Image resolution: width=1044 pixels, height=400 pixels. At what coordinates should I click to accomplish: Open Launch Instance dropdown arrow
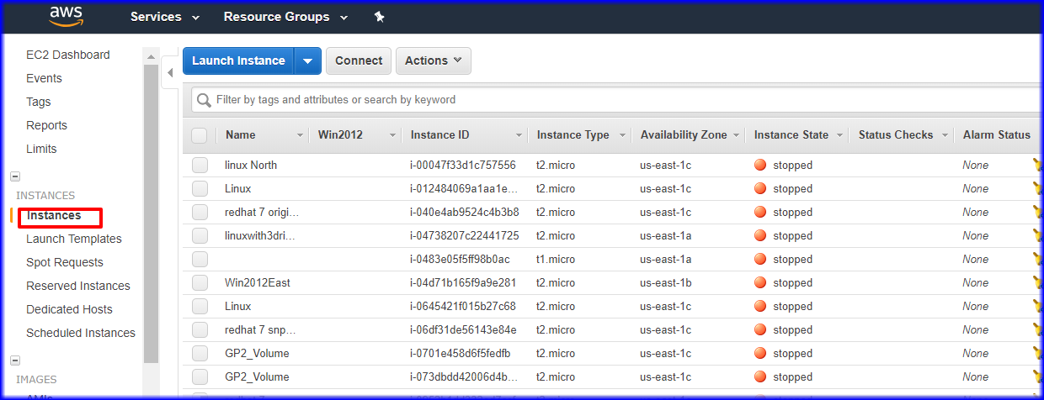coord(308,61)
